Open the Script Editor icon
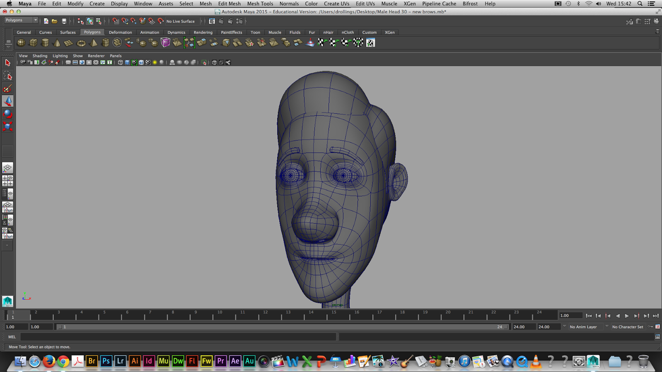 pyautogui.click(x=657, y=337)
